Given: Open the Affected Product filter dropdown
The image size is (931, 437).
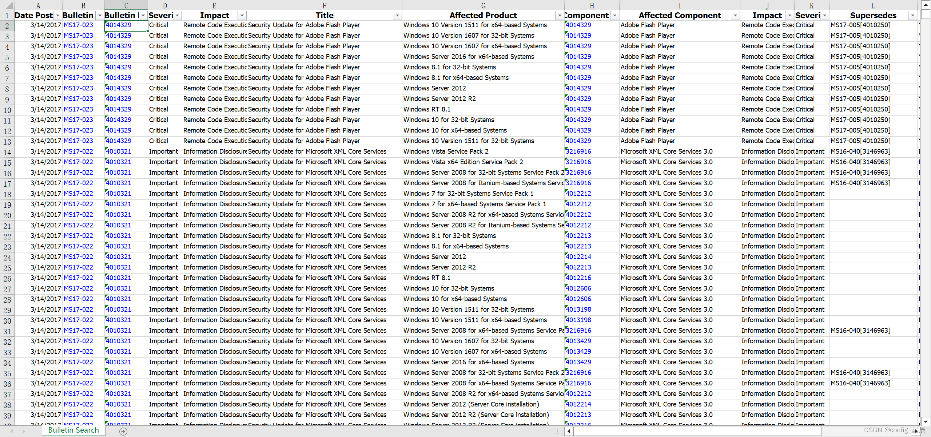Looking at the screenshot, I should tap(560, 16).
